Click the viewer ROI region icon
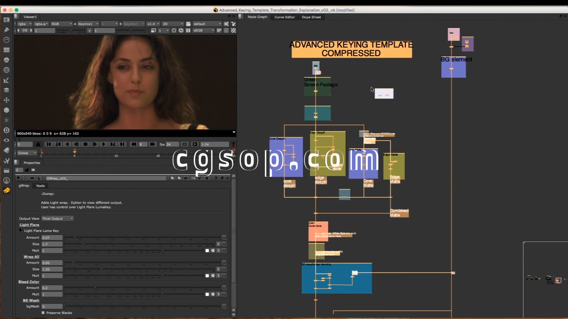 click(x=174, y=31)
